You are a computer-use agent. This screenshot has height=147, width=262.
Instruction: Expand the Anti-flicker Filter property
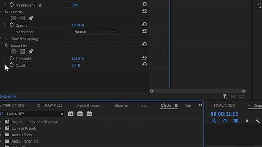click(5, 5)
